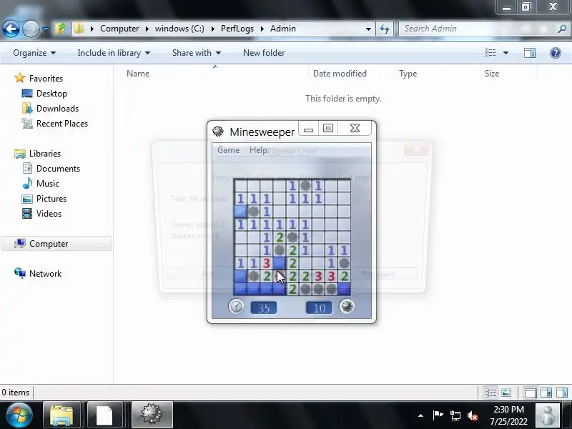Click the network tray icon
The image size is (572, 429).
tap(455, 415)
